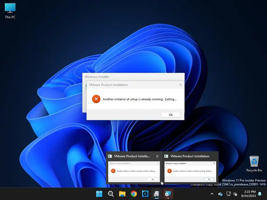
Task: Show hidden system tray icons
Action: [x=212, y=194]
